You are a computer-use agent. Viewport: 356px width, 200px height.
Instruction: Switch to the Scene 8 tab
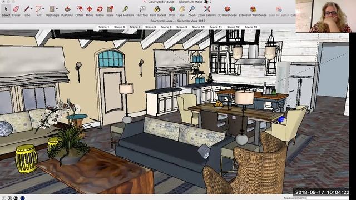coord(166,27)
